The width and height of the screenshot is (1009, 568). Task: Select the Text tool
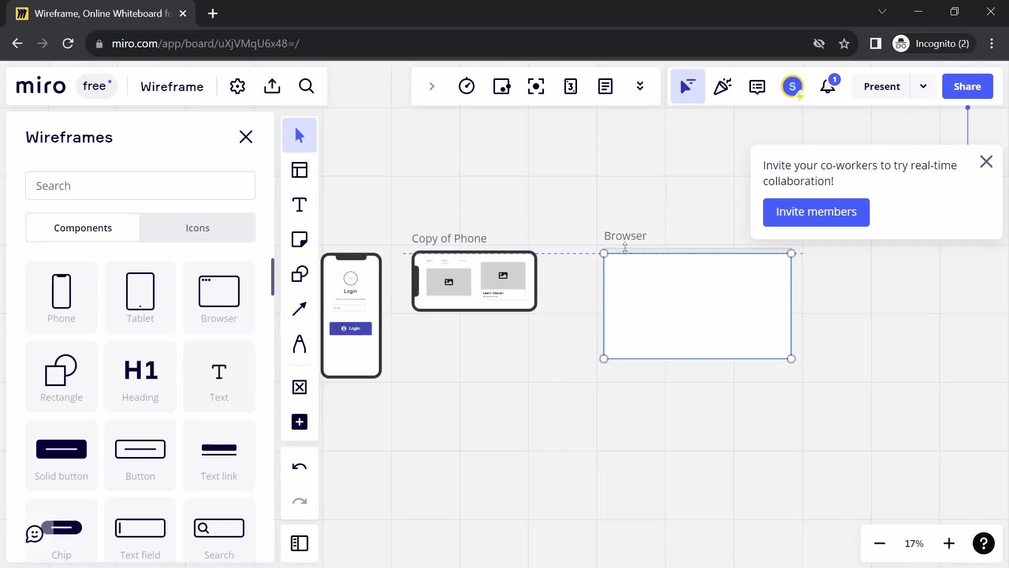click(x=300, y=205)
